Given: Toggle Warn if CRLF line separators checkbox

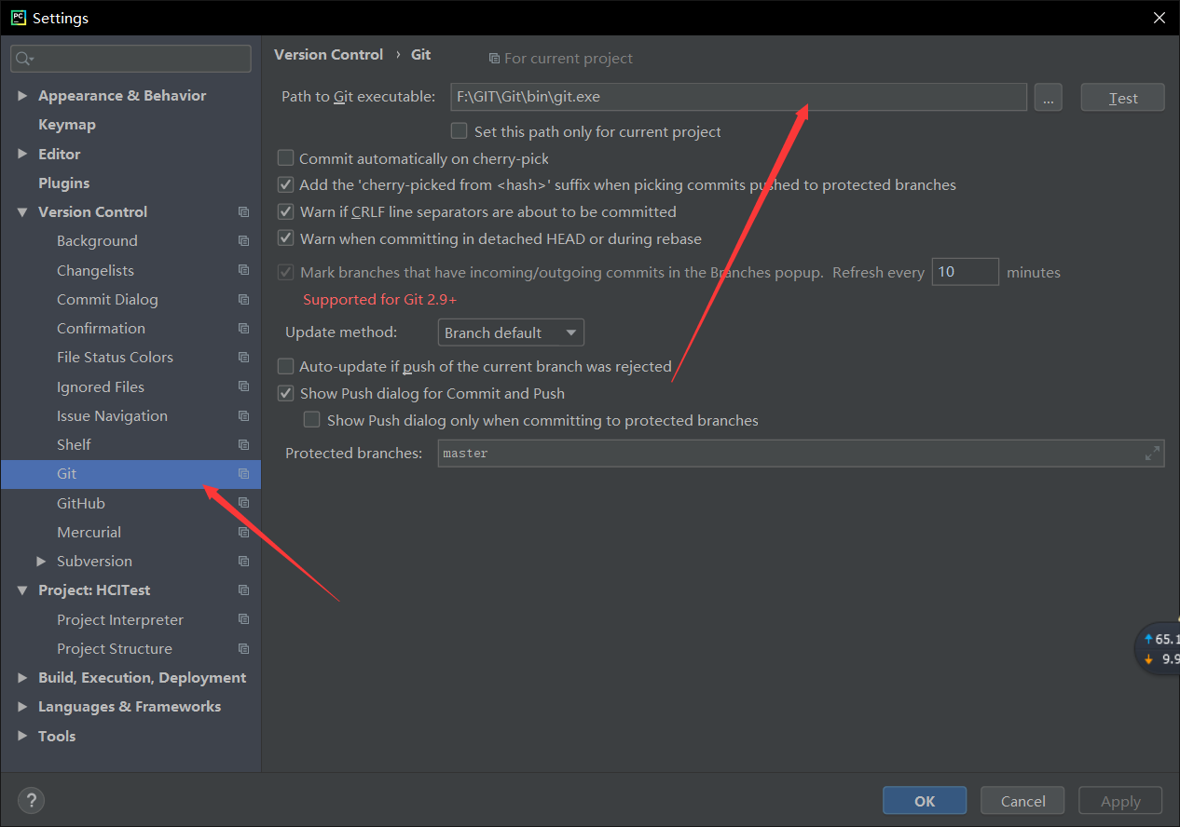Looking at the screenshot, I should (285, 212).
